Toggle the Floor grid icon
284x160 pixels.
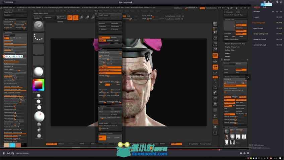(x=215, y=61)
